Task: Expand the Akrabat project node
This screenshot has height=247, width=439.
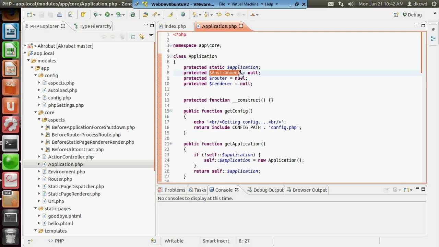Action: pos(25,46)
